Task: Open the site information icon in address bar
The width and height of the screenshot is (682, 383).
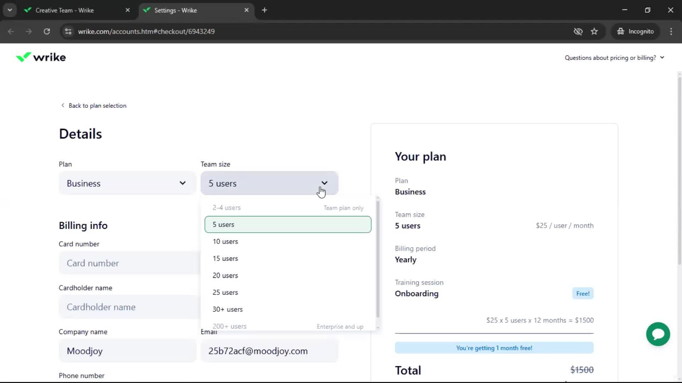Action: [68, 32]
